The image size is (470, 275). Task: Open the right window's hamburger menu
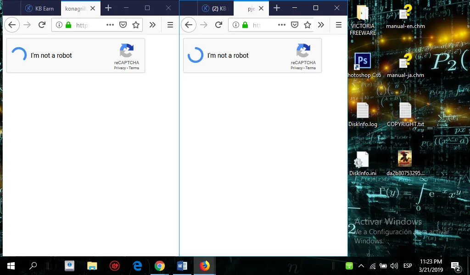(x=339, y=25)
